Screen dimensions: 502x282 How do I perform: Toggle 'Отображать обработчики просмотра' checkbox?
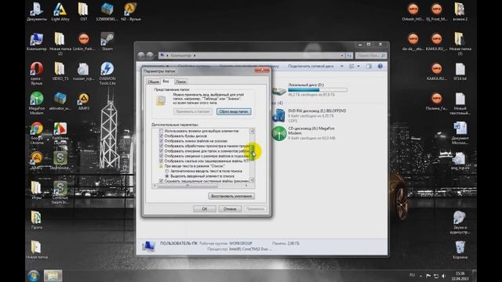(x=161, y=146)
